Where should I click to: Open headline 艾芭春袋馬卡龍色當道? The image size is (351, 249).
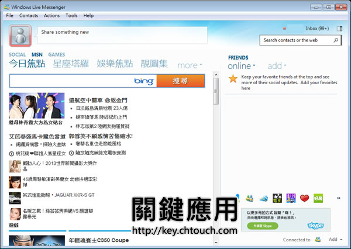point(37,136)
